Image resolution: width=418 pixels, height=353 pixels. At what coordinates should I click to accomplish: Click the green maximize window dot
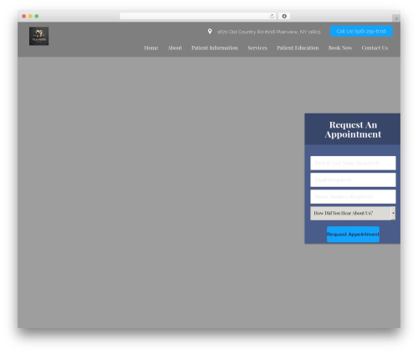click(x=37, y=17)
